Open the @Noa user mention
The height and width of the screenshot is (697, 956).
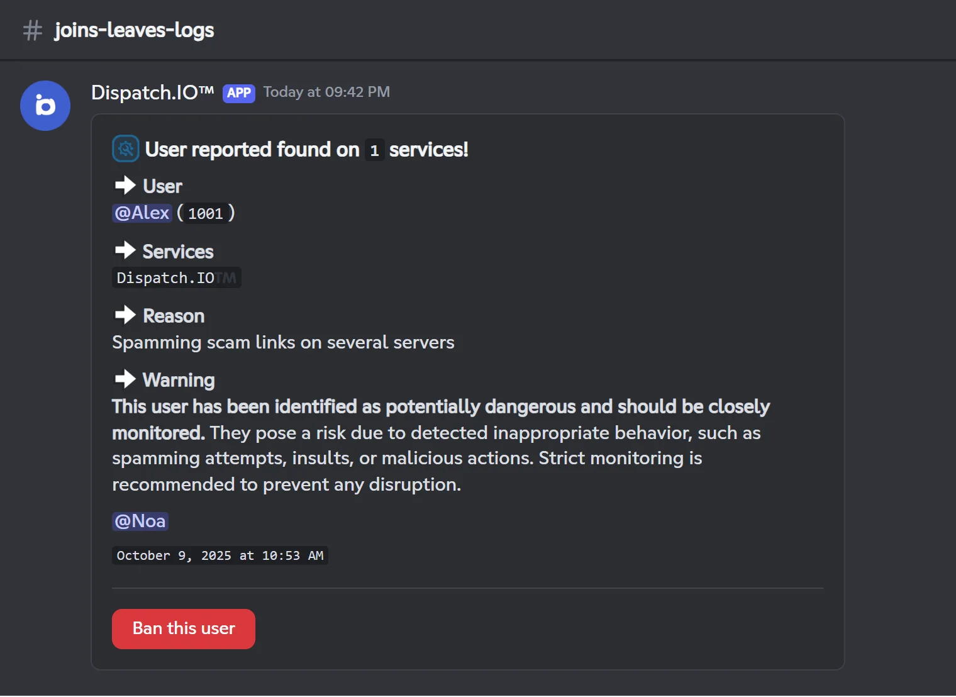point(140,521)
